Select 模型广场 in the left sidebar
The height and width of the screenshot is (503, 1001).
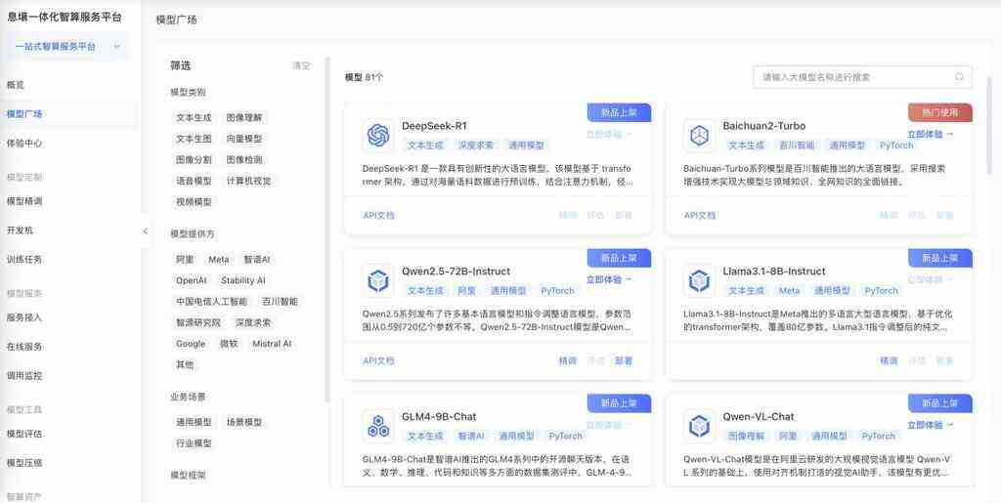pos(24,114)
